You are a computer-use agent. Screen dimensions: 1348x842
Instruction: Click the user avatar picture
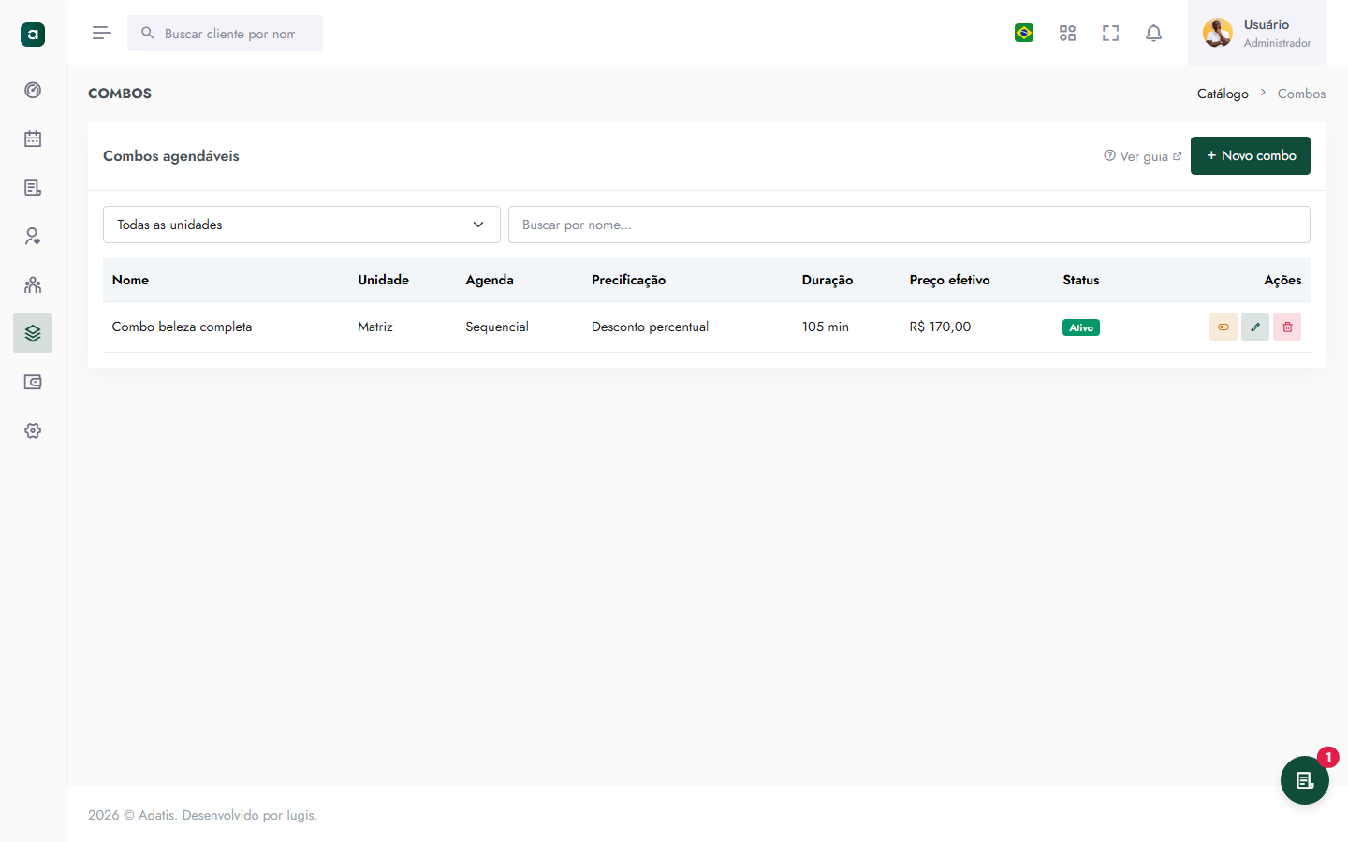(1218, 33)
